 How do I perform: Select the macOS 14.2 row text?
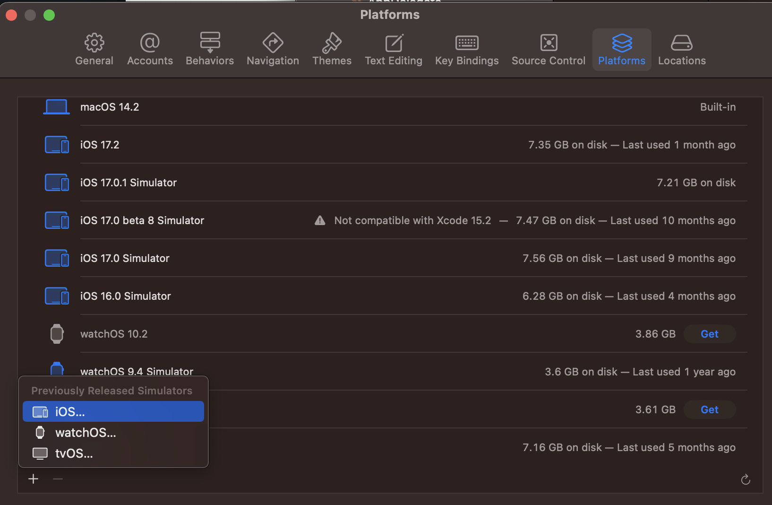110,107
